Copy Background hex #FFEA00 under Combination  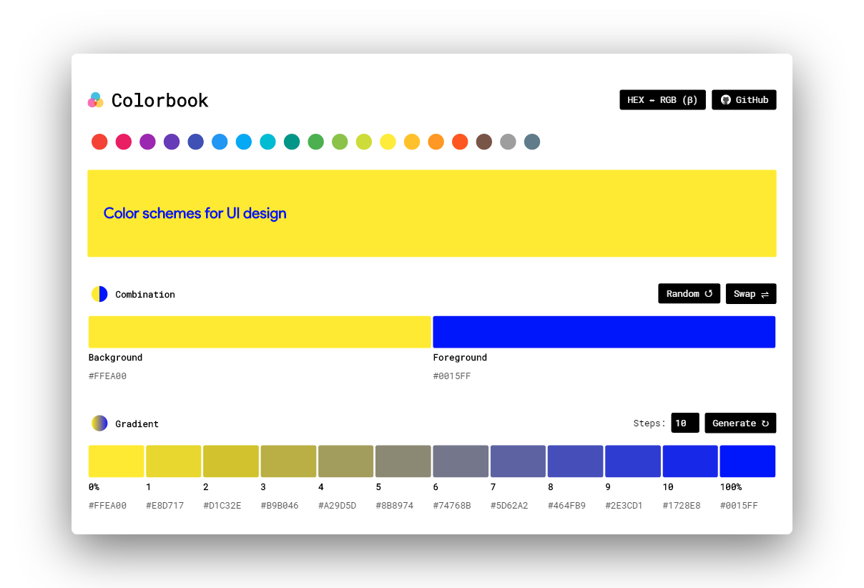click(x=107, y=376)
